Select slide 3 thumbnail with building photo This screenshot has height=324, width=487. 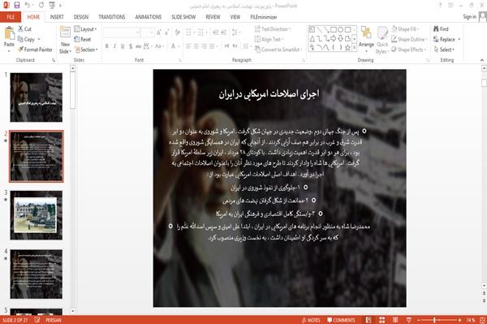(37, 215)
